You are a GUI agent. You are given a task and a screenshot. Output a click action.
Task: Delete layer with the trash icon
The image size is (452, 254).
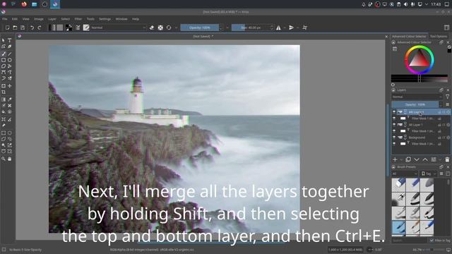447,159
